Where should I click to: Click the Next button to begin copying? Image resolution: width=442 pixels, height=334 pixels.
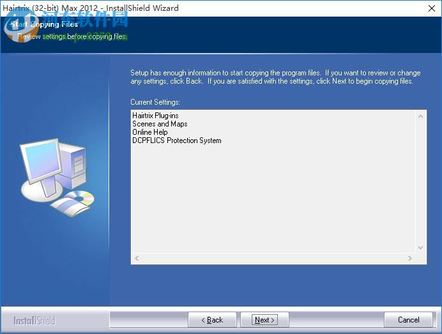[x=264, y=319]
